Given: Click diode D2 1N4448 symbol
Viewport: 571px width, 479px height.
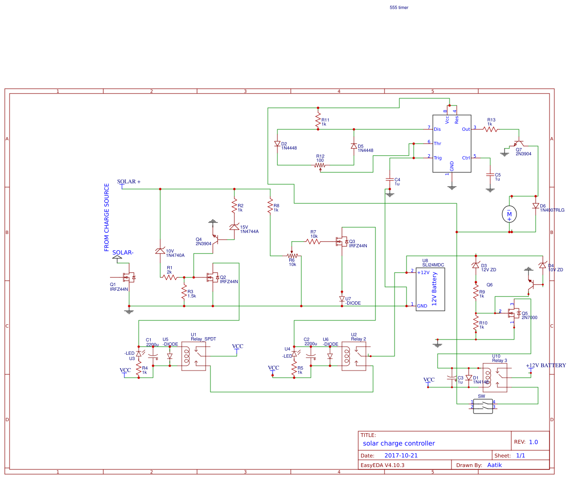Looking at the screenshot, I should tap(278, 144).
